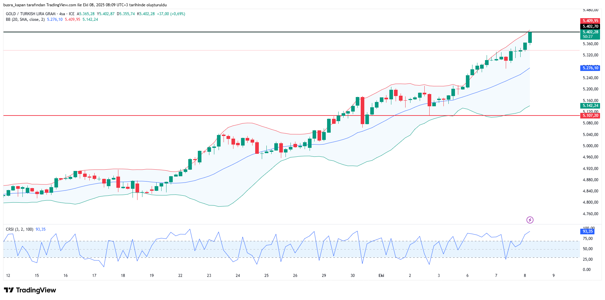Click the +37,00 (+0,69%) change value
The image size is (605, 300).
coord(171,14)
